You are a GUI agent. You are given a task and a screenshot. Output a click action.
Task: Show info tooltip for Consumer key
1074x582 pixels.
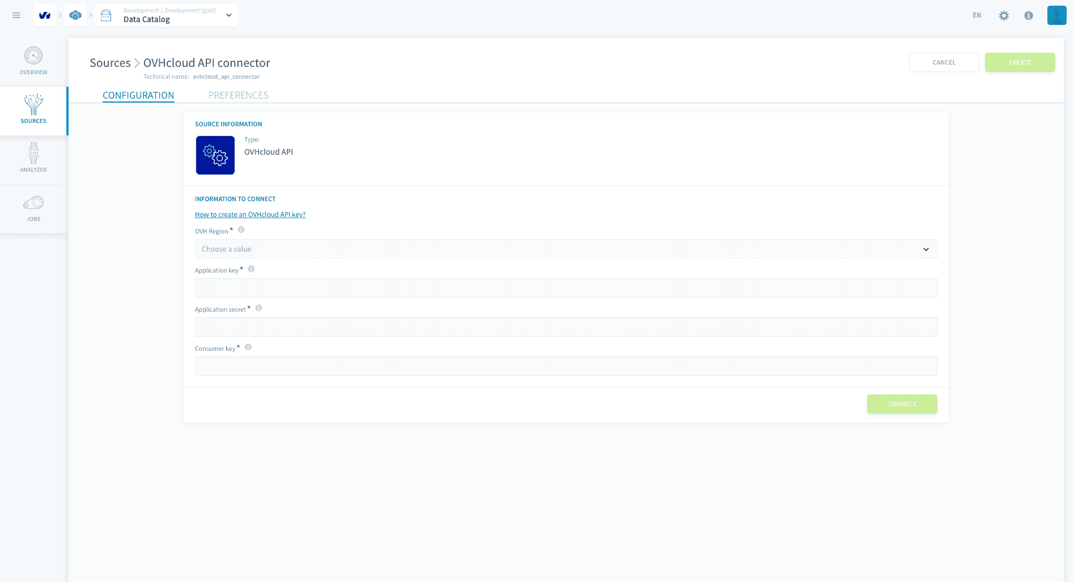point(248,347)
